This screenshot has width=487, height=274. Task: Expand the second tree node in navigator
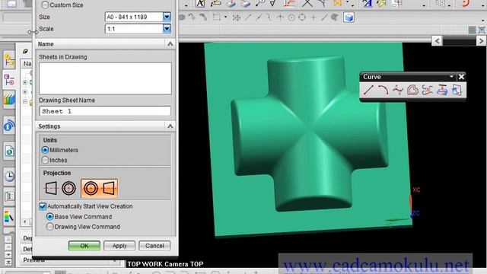[25, 92]
